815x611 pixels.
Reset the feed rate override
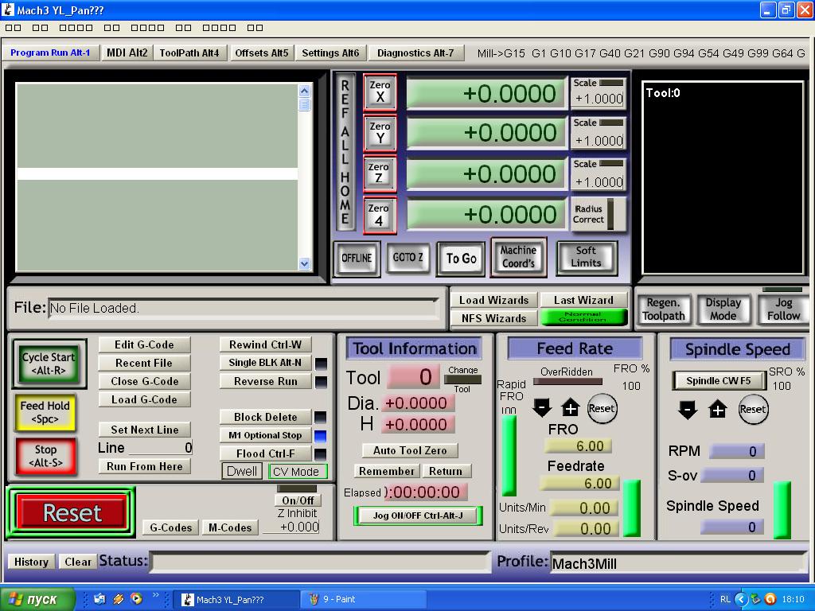click(602, 409)
